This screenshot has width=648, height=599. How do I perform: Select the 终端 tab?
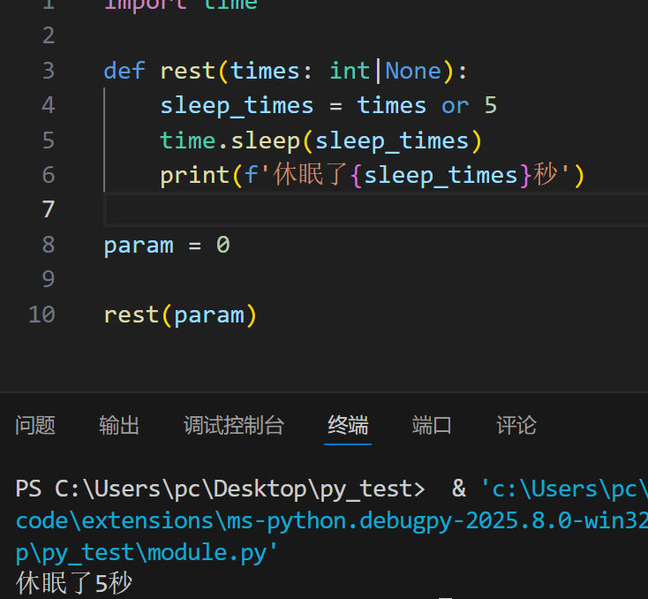[x=348, y=425]
